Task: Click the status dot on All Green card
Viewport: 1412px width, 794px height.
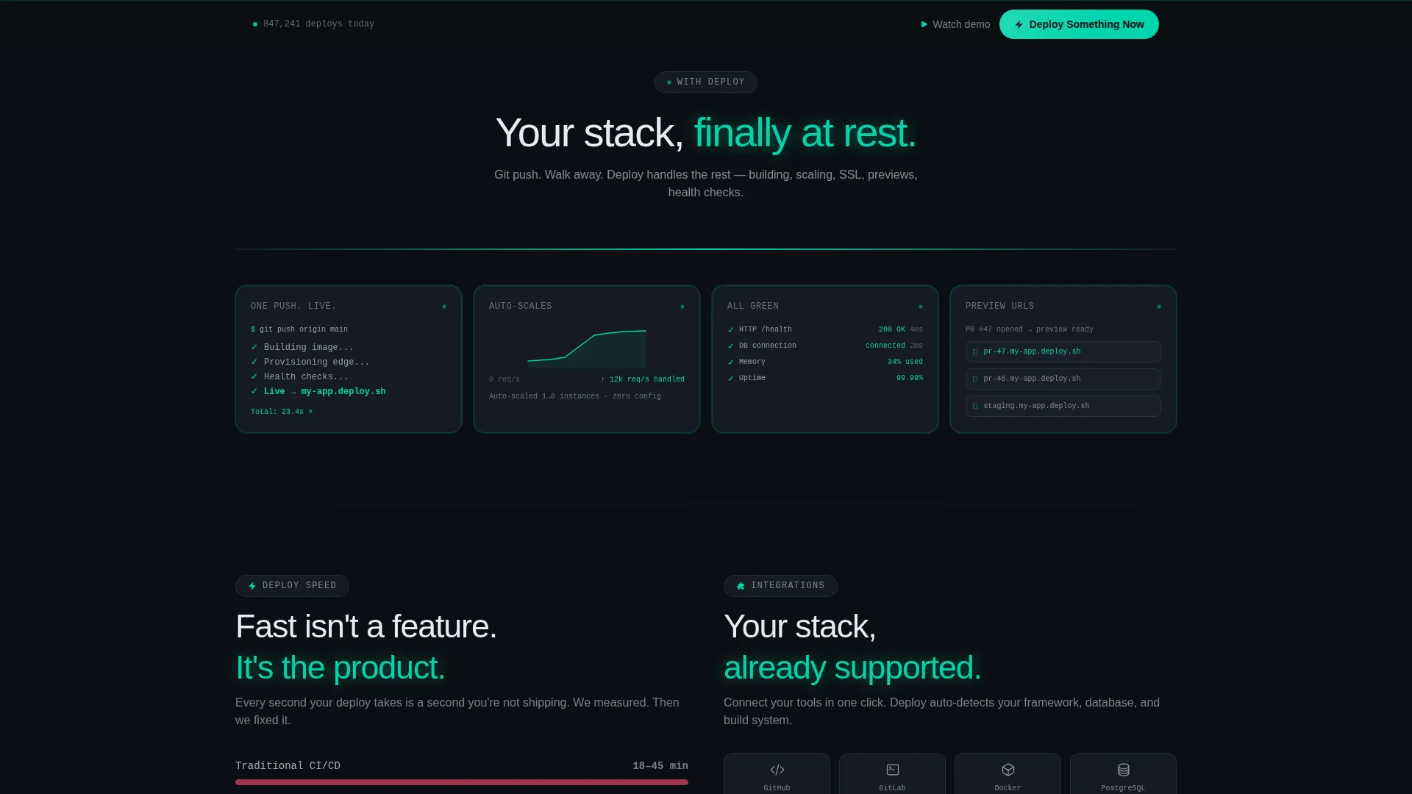Action: click(921, 307)
